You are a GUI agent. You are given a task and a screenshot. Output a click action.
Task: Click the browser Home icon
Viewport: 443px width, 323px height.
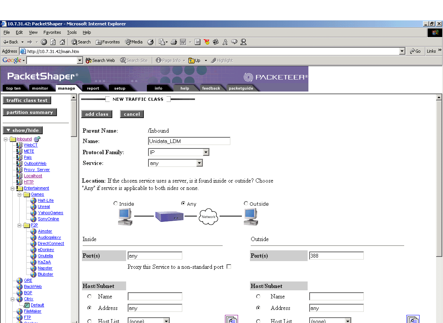click(x=62, y=42)
